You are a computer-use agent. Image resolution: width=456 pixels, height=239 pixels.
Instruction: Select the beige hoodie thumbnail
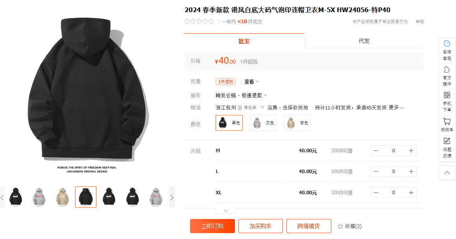click(x=62, y=197)
